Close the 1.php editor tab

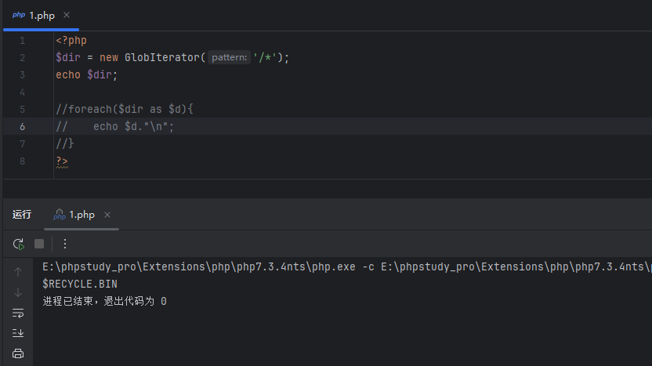click(x=67, y=16)
